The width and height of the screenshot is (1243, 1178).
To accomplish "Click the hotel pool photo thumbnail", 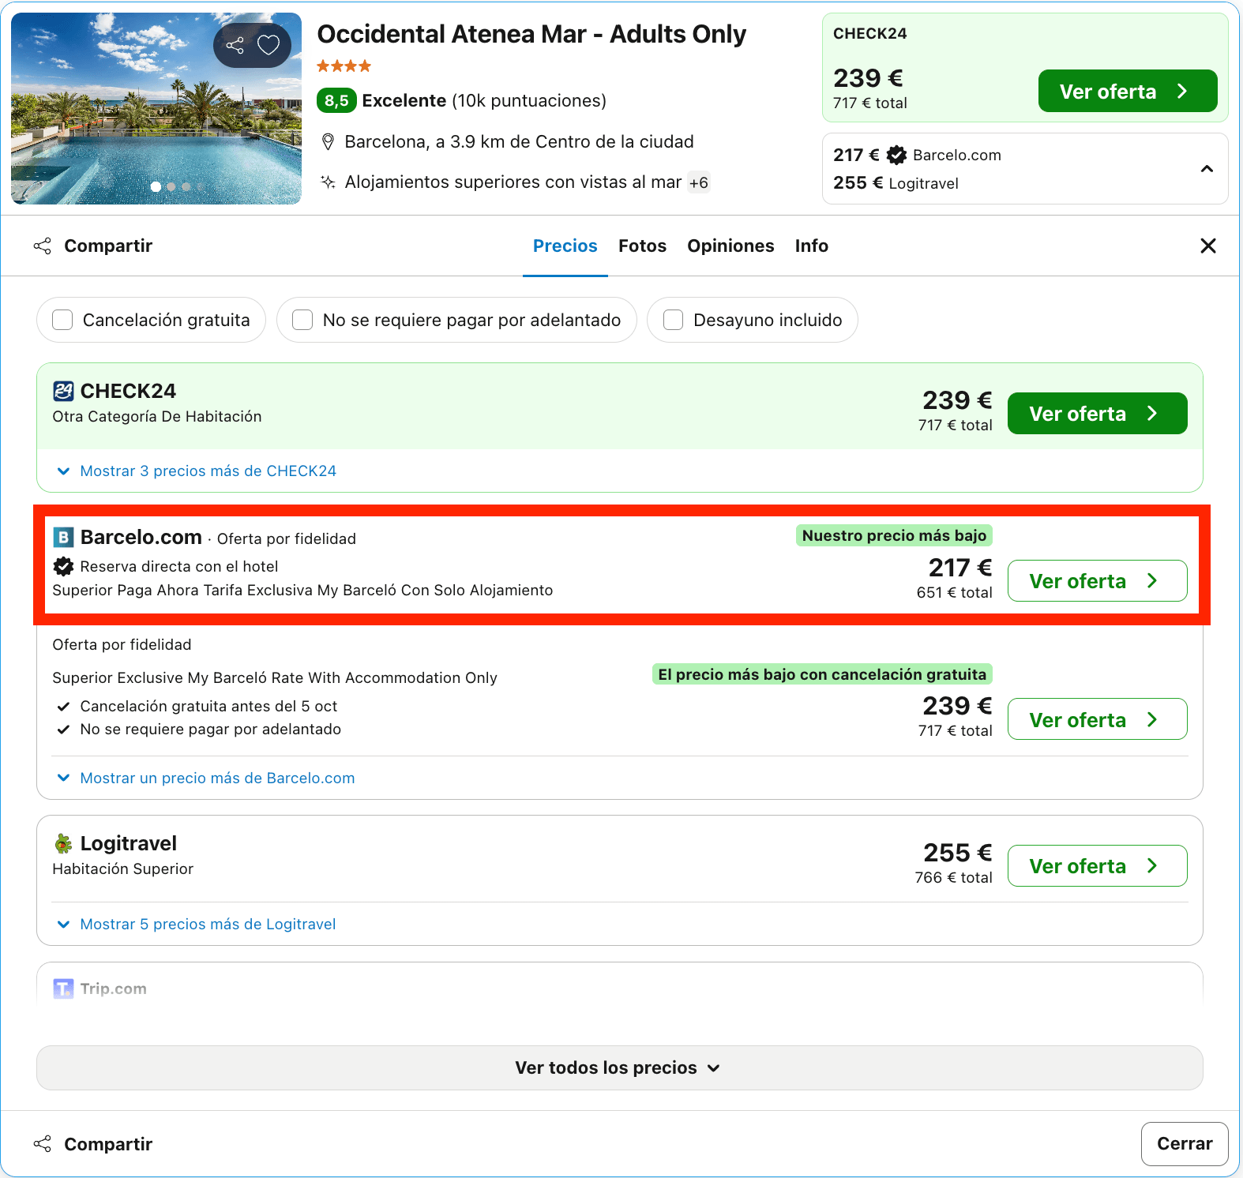I will pyautogui.click(x=156, y=108).
